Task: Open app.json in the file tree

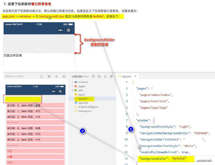Action: [x=83, y=99]
